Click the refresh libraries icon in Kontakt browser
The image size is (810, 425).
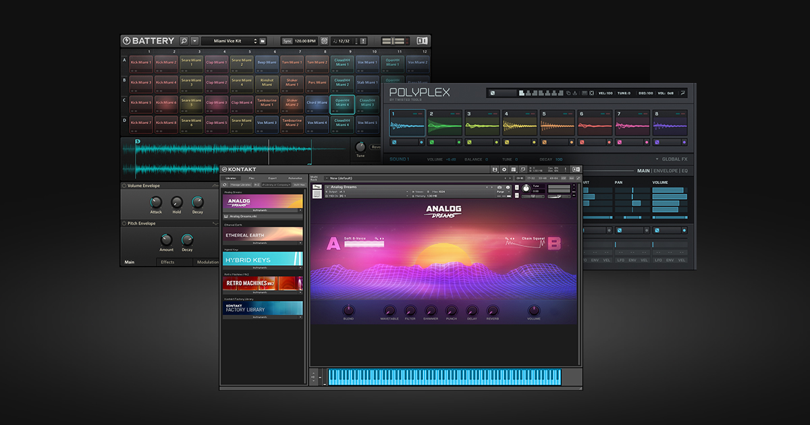coord(225,184)
